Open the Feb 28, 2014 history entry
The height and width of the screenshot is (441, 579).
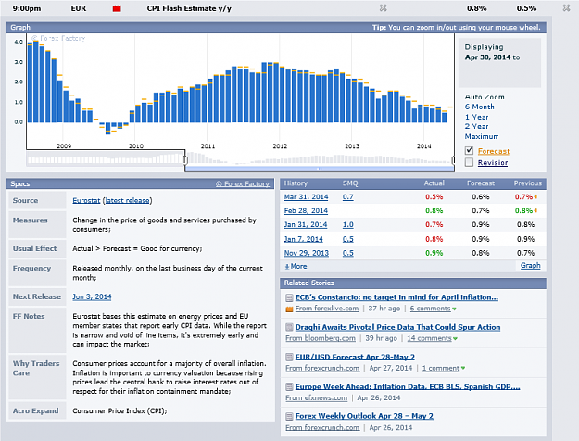click(x=306, y=210)
